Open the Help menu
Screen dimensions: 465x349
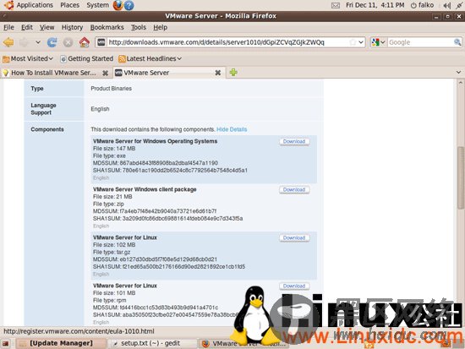(160, 27)
